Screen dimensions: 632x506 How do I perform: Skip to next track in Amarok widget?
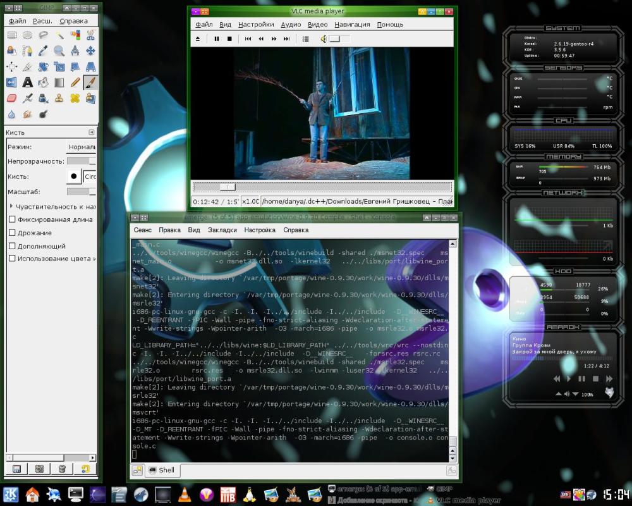tap(609, 378)
